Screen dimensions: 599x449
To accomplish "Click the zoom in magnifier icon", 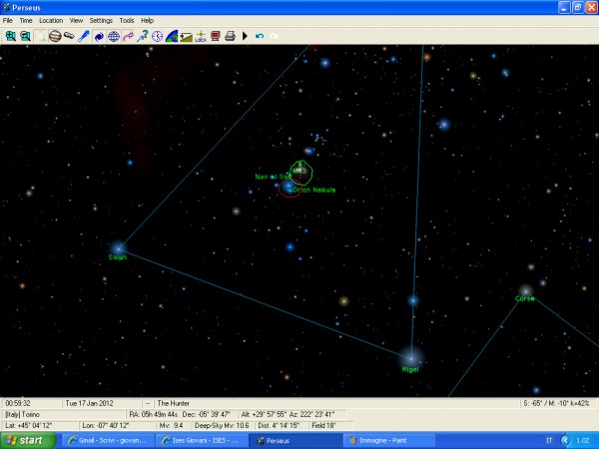I will pyautogui.click(x=10, y=36).
